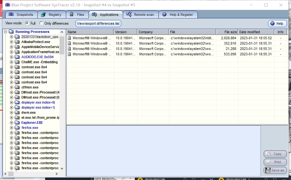Sort by the Date modified column header
This screenshot has width=291, height=180.
click(x=256, y=32)
